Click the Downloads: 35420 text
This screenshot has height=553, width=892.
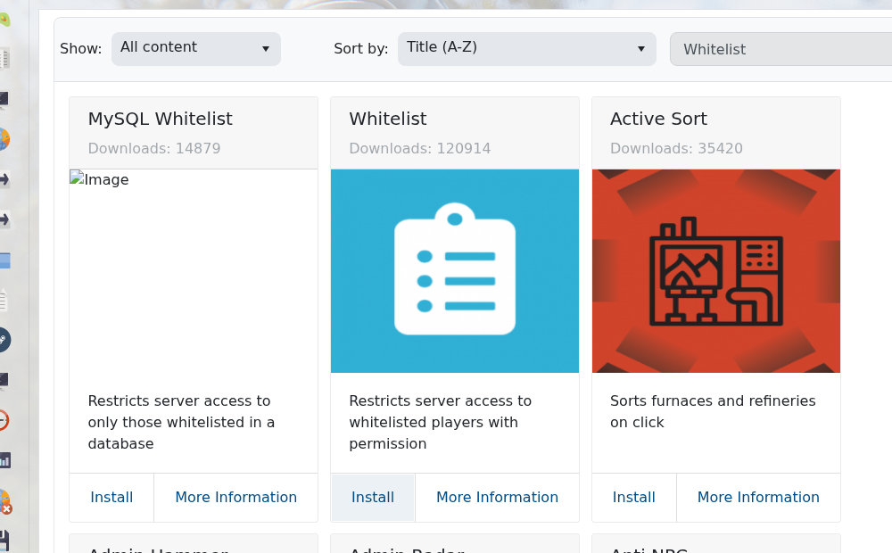tap(676, 148)
